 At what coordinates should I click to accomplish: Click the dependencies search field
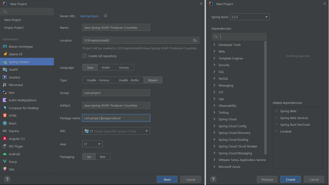(239, 36)
